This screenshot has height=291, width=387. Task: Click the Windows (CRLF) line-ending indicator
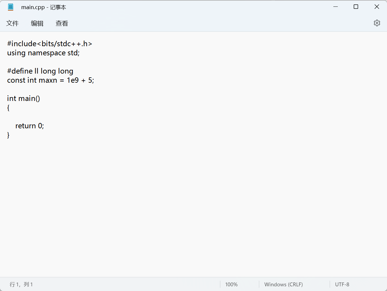tap(284, 284)
